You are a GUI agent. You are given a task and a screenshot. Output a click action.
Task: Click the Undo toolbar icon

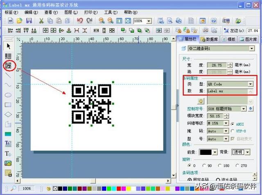tap(79, 20)
